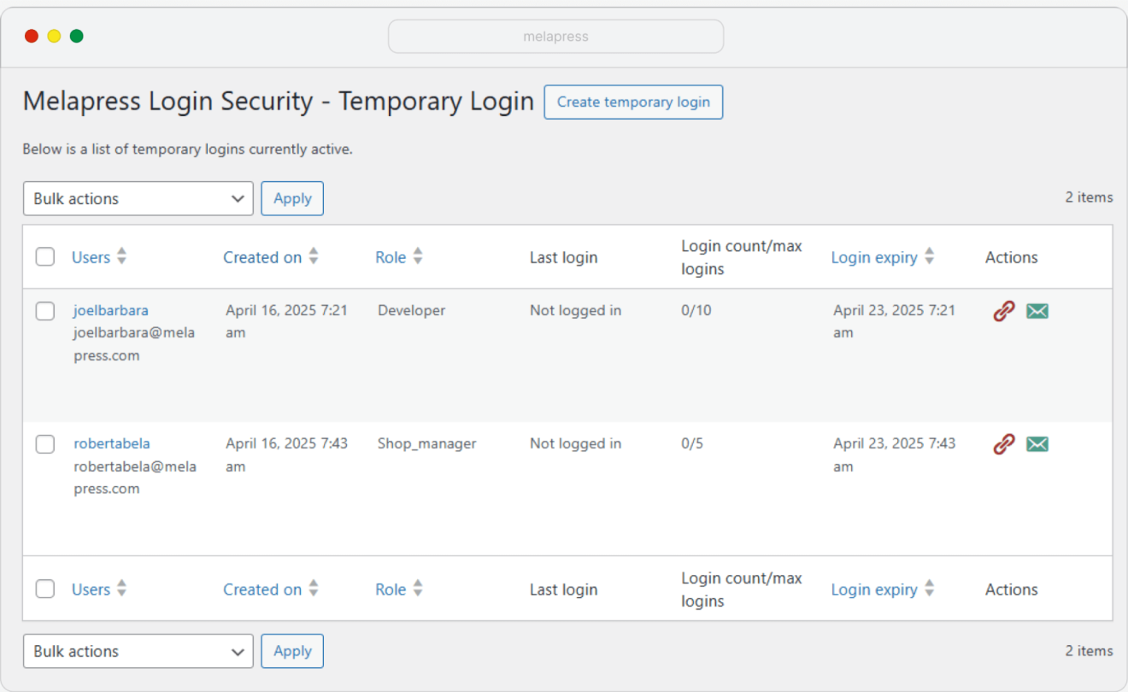Click the Created on header link

tap(262, 257)
